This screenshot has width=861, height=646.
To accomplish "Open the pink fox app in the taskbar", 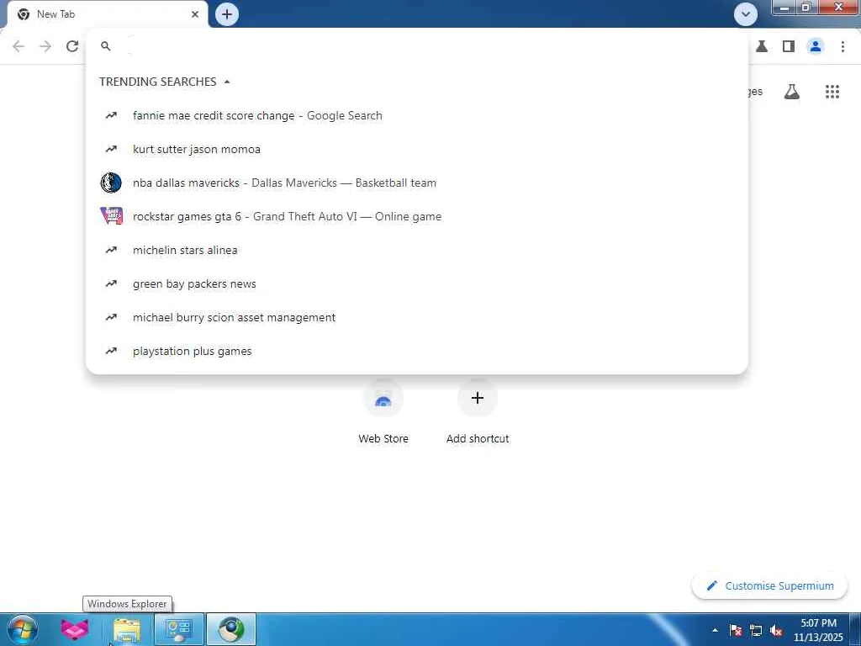I will point(75,629).
